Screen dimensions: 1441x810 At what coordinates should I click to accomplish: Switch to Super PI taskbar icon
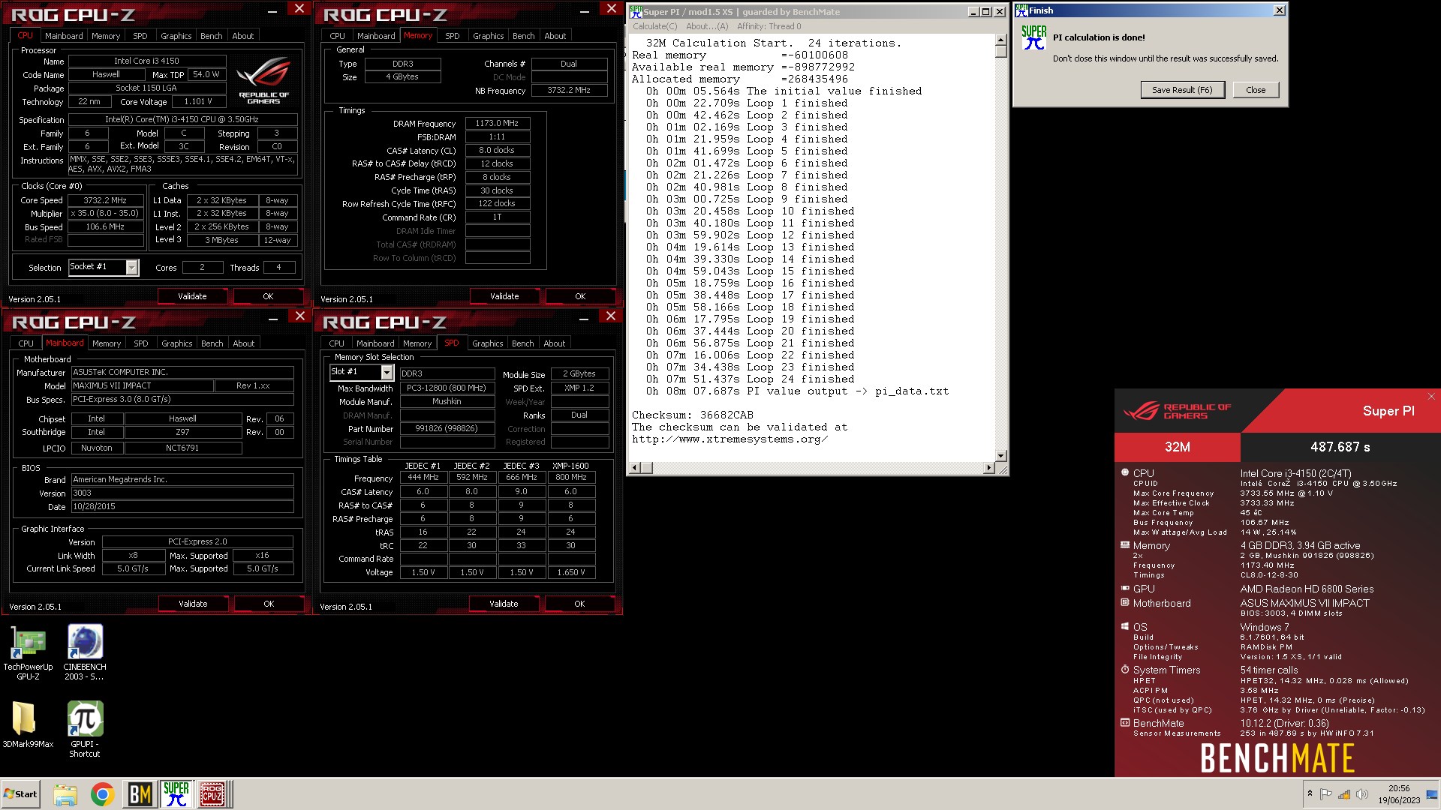(176, 794)
